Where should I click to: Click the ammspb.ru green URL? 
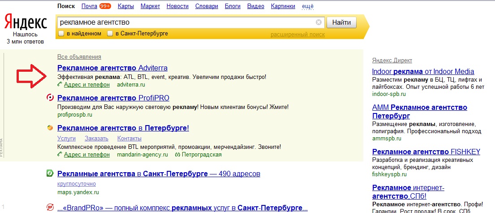[387, 139]
